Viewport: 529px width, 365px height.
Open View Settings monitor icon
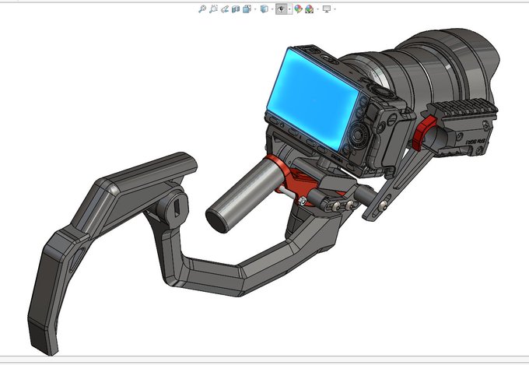[x=327, y=9]
